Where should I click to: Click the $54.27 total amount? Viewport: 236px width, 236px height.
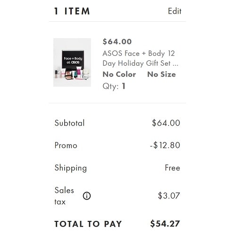coord(165,224)
